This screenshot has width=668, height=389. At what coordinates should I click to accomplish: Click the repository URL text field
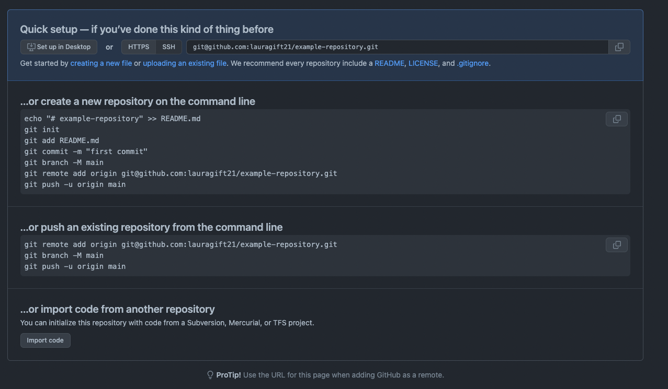[x=398, y=47]
